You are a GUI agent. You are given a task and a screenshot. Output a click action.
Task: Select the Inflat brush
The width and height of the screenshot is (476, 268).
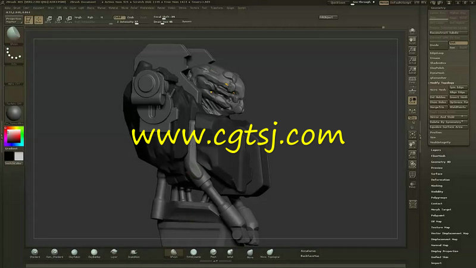point(230,254)
